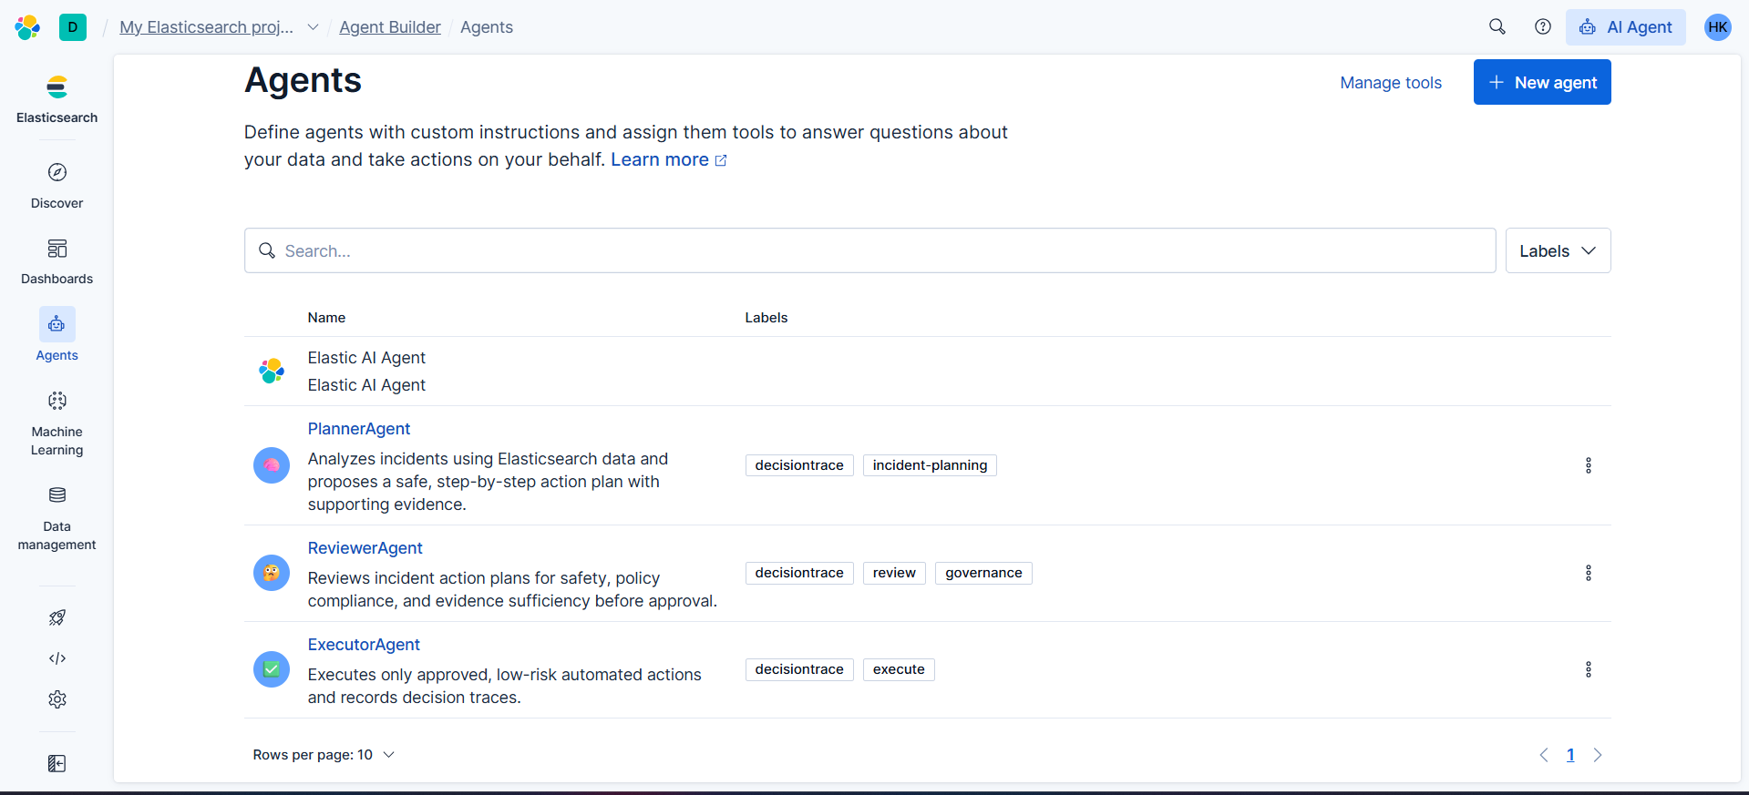The image size is (1749, 795).
Task: Click the governance label badge
Action: tap(983, 573)
